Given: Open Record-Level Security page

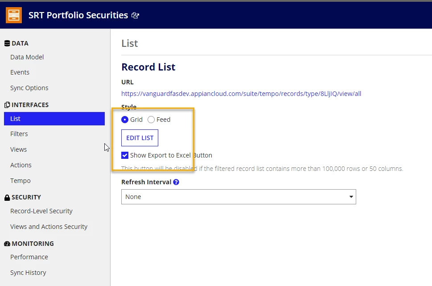Looking at the screenshot, I should point(41,211).
